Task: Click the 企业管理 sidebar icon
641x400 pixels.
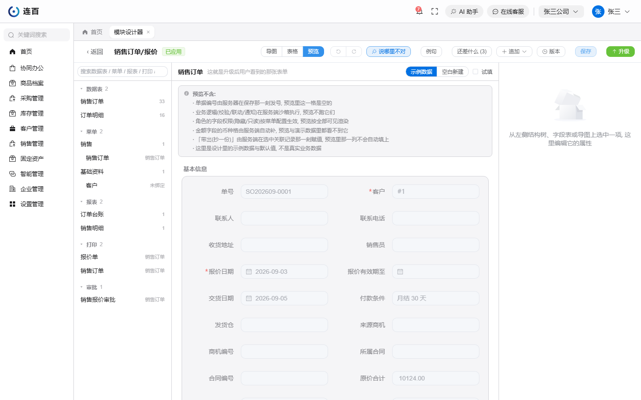Action: click(x=12, y=189)
